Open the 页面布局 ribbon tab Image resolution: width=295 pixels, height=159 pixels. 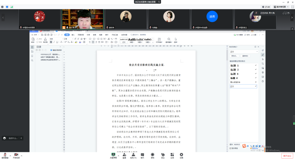point(81,35)
